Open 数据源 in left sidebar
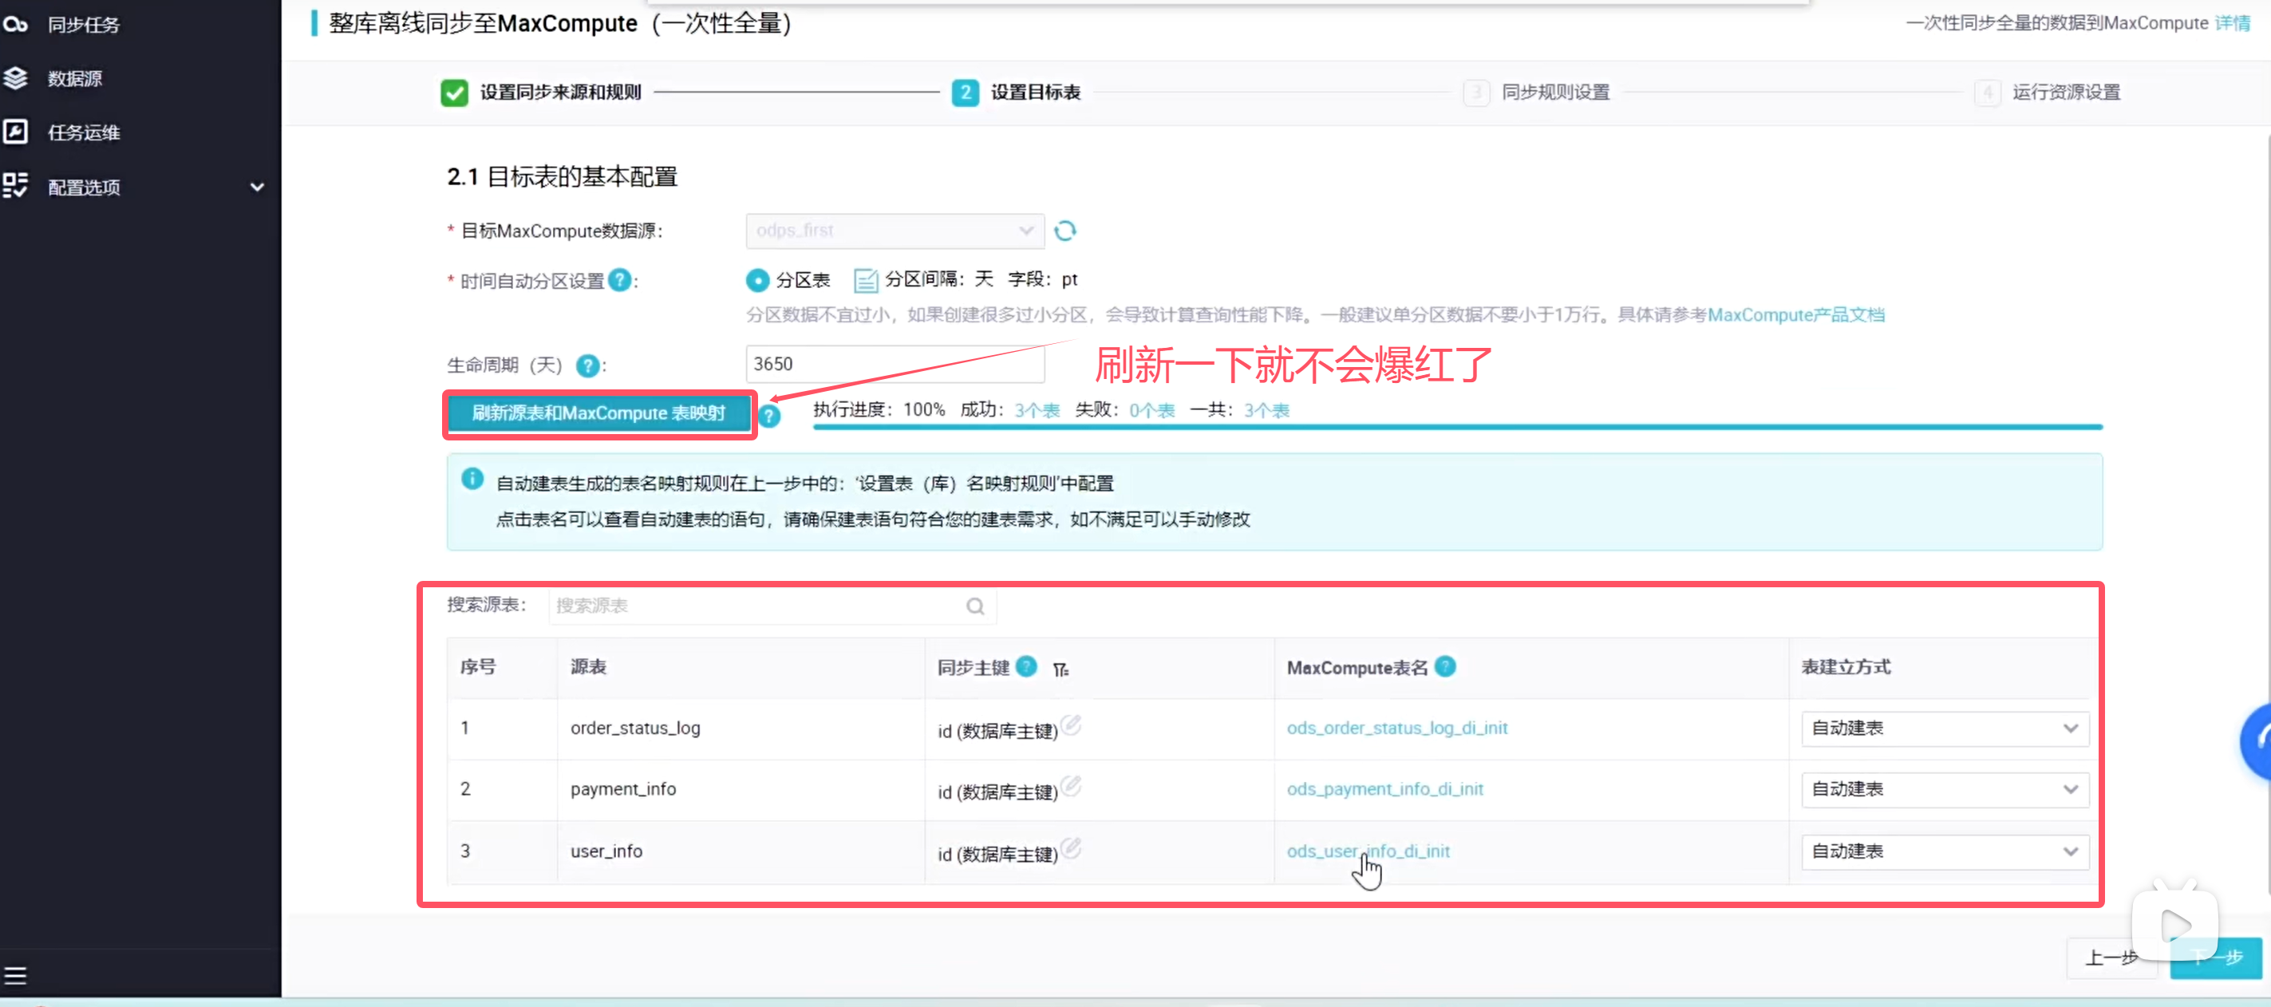Image resolution: width=2271 pixels, height=1007 pixels. (x=75, y=78)
